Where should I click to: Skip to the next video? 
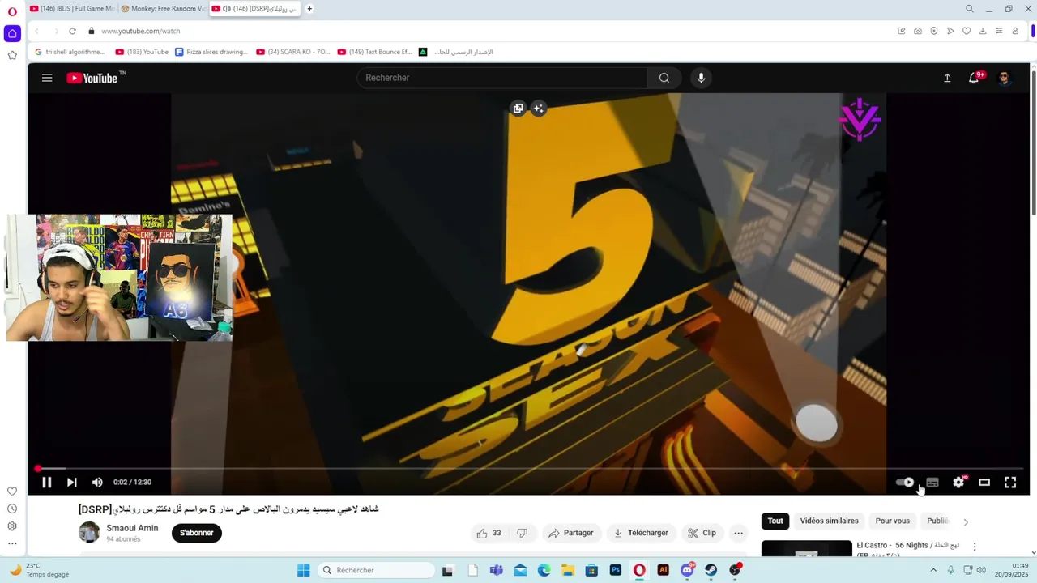[x=72, y=482]
